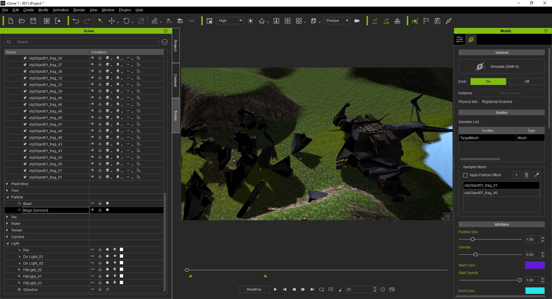The width and height of the screenshot is (552, 299).
Task: Open the Render menu
Action: click(x=79, y=10)
